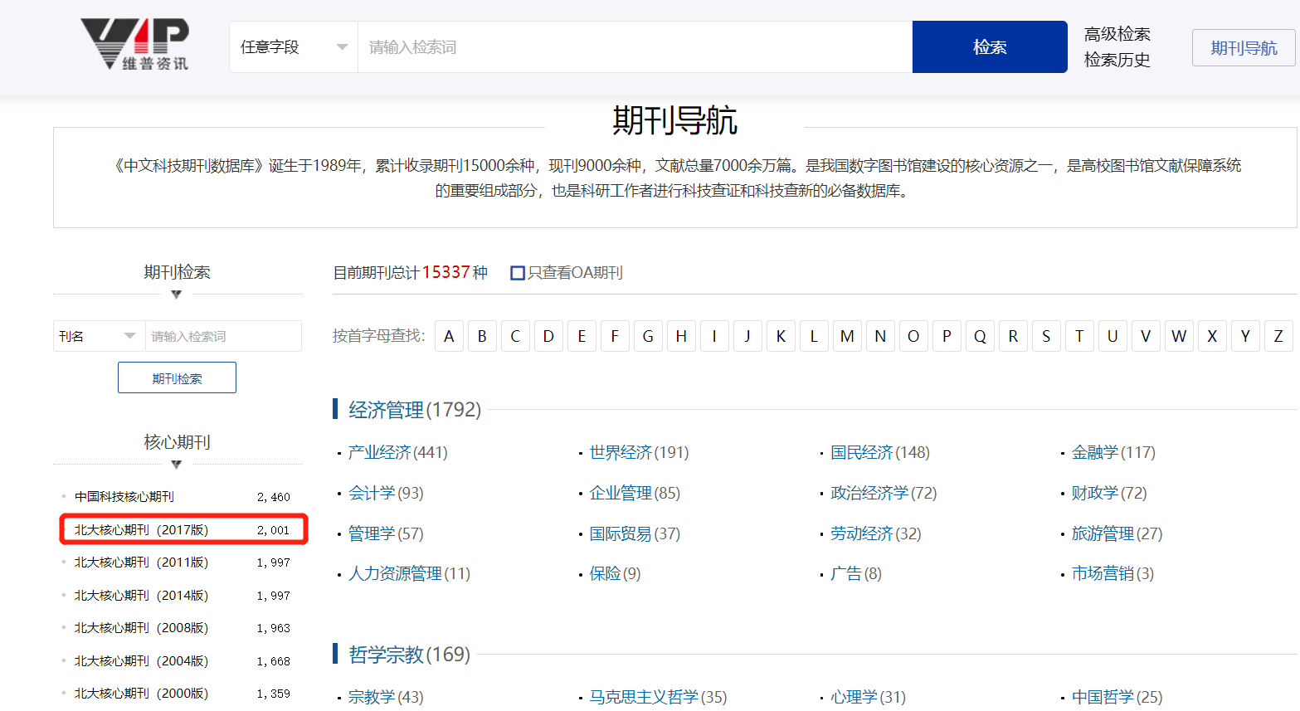Open 高级检索 advanced search
Viewport: 1300px width, 711px height.
pyautogui.click(x=1117, y=34)
